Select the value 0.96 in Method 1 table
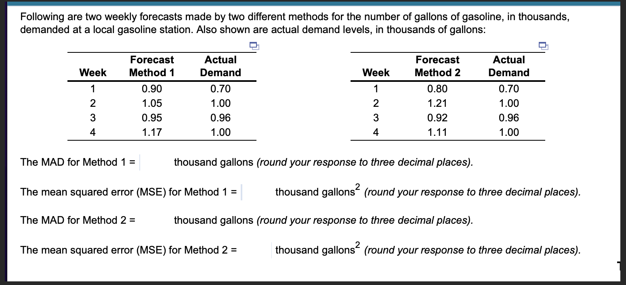This screenshot has height=285, width=626. coord(220,118)
